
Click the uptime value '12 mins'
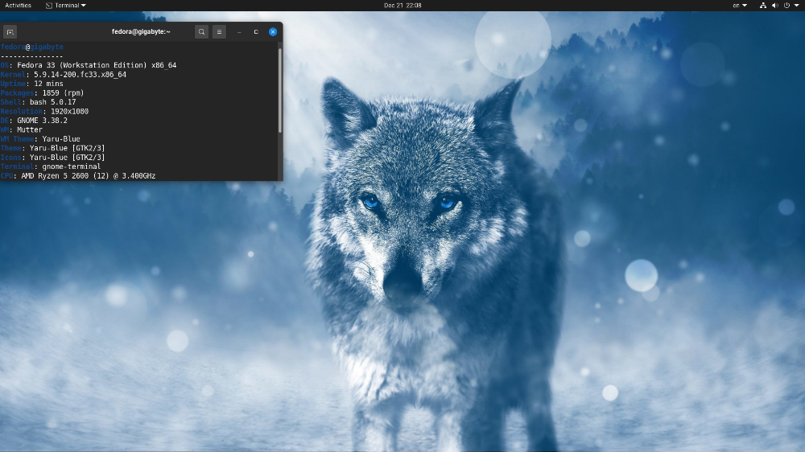49,84
